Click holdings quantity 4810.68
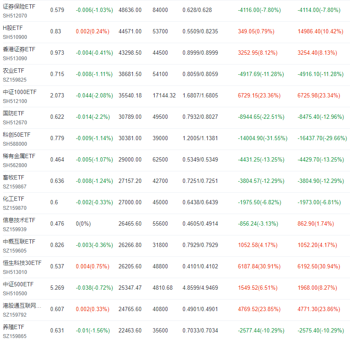 (163, 288)
